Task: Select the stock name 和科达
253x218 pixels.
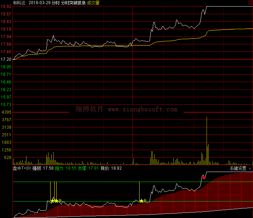Action: [x=19, y=3]
